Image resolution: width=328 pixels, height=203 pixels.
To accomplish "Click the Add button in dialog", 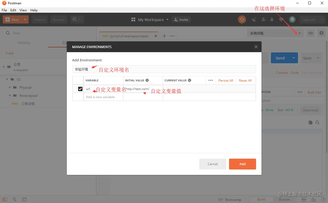I will coord(243,164).
